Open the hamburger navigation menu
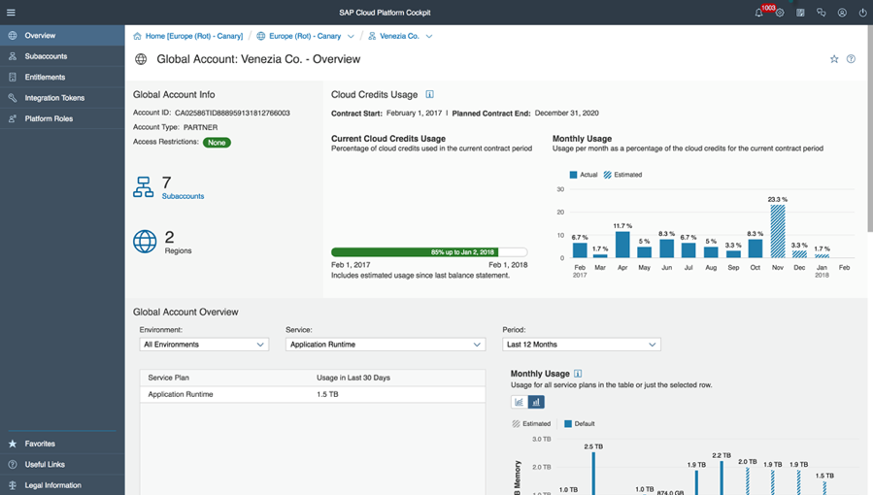 click(x=11, y=13)
